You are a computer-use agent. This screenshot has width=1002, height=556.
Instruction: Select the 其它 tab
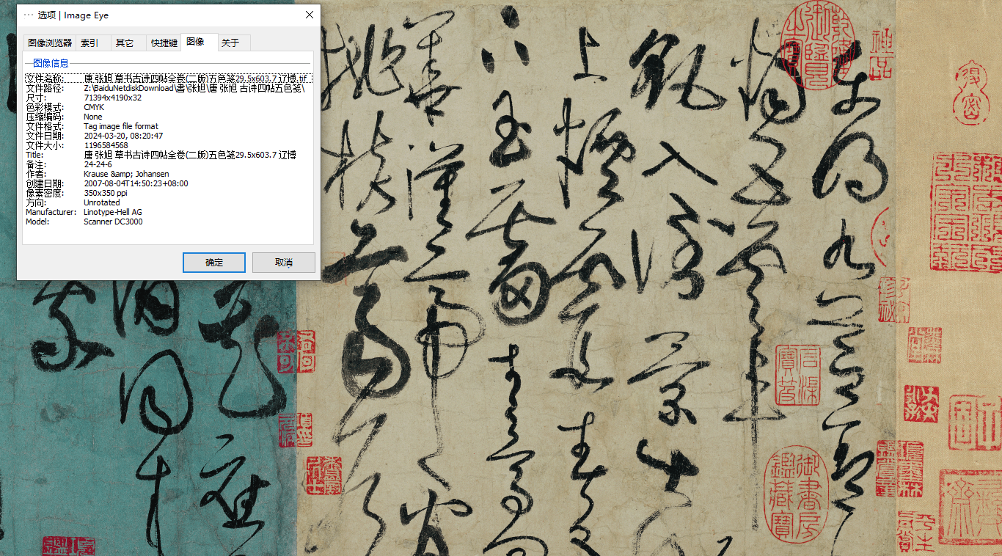125,43
